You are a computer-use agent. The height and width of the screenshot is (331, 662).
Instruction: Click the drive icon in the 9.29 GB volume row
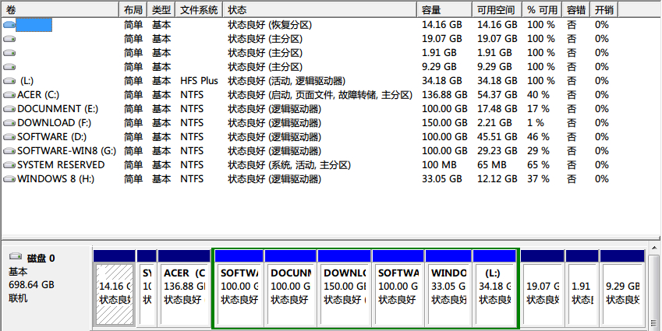(x=9, y=67)
